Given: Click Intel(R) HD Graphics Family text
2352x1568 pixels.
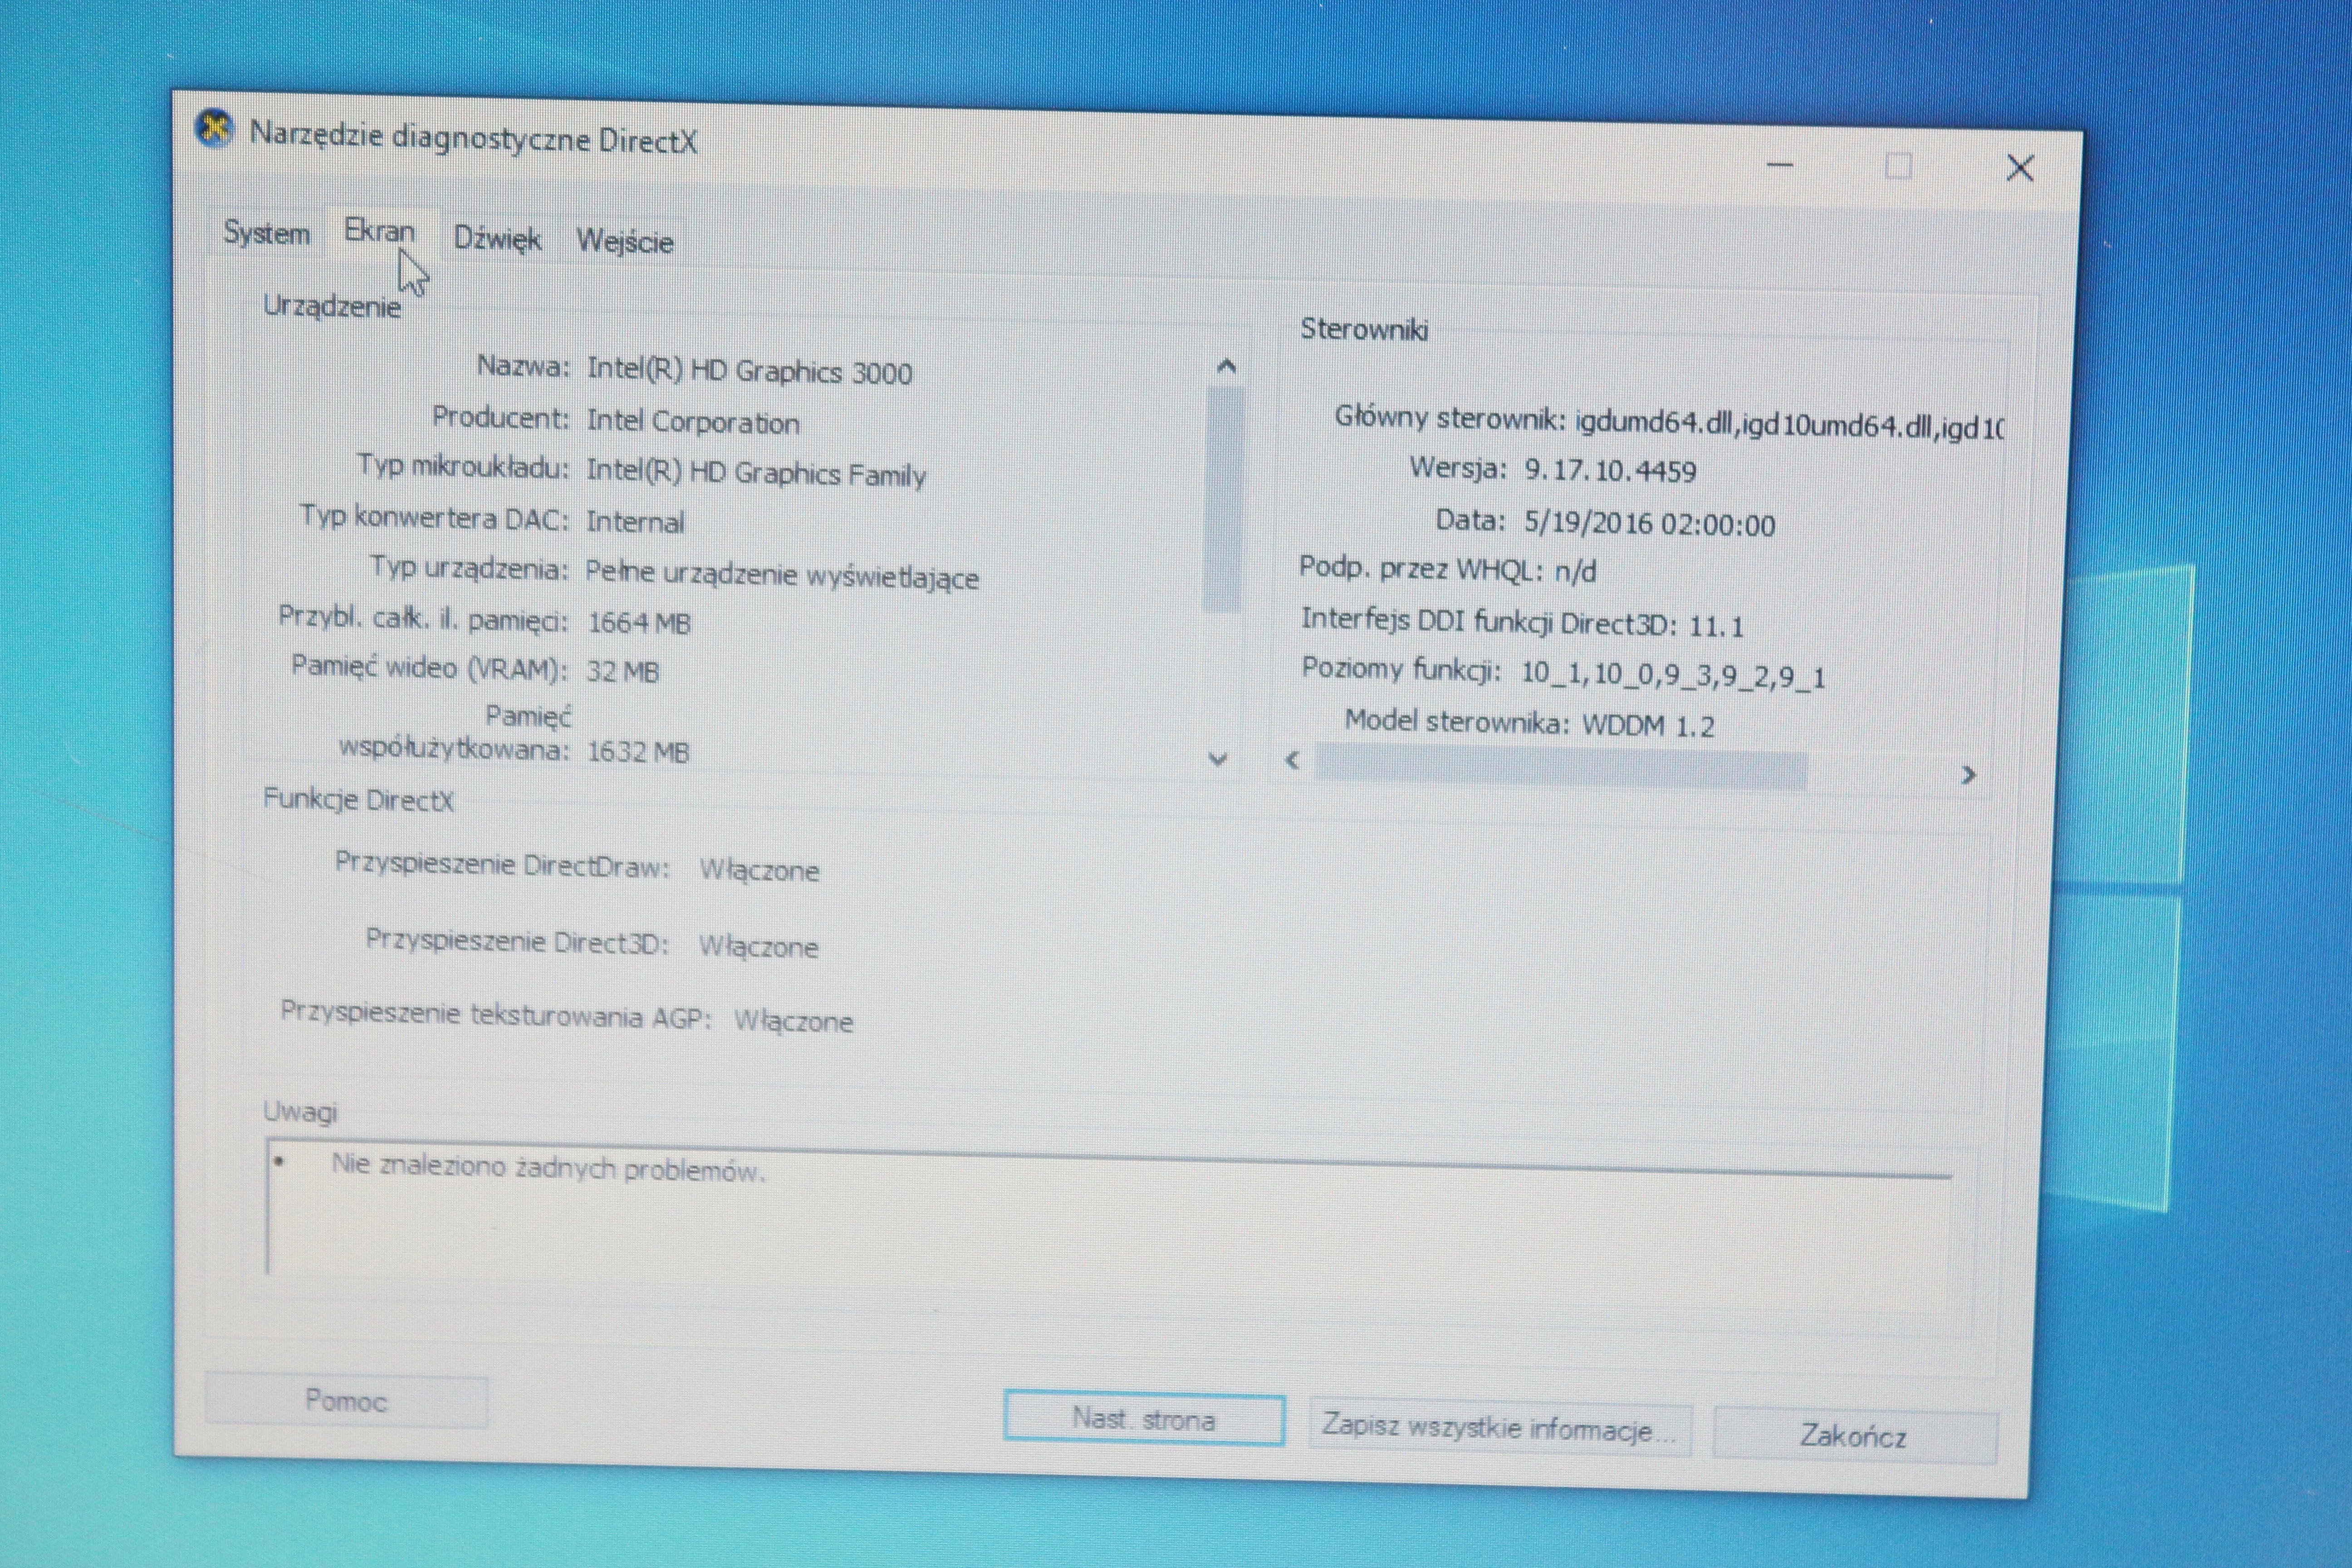Looking at the screenshot, I should point(756,473).
